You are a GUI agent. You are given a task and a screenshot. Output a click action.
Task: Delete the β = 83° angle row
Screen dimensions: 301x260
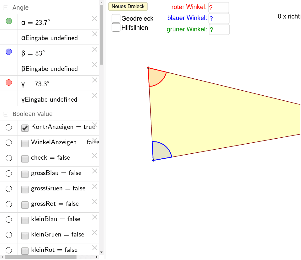[95, 49]
